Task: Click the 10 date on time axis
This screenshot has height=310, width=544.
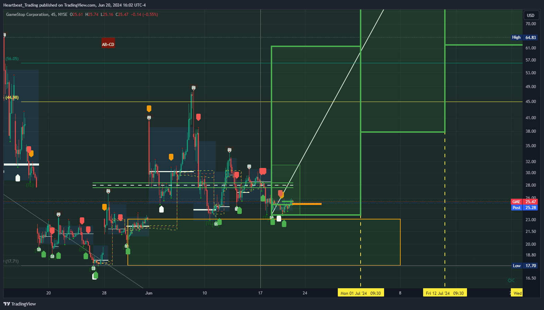Action: [x=204, y=293]
